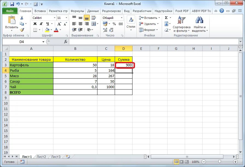This screenshot has height=167, width=245.
Task: Decrease indent icon
Action: 74,30
